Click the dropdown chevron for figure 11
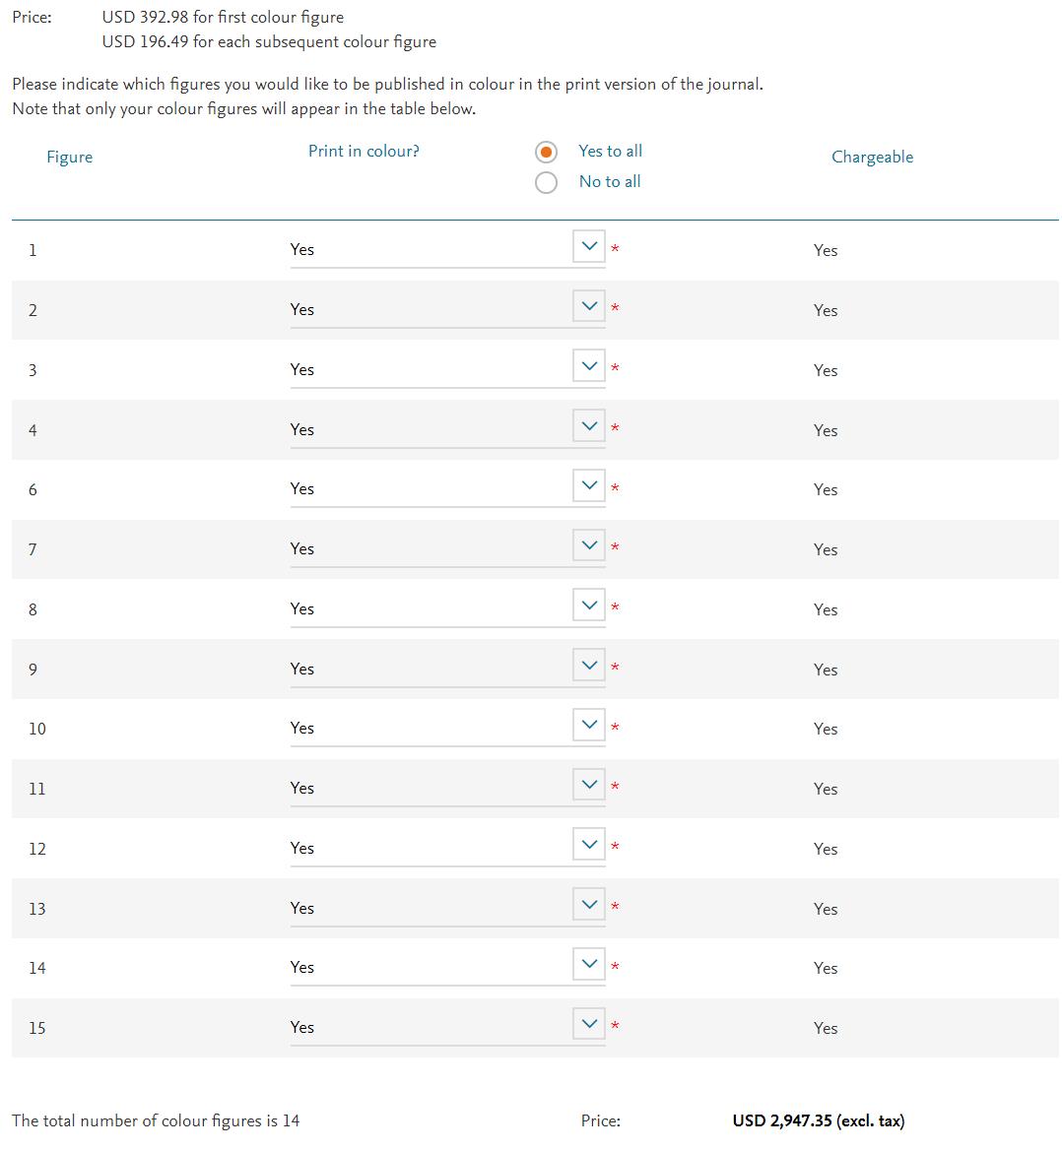 pos(589,785)
